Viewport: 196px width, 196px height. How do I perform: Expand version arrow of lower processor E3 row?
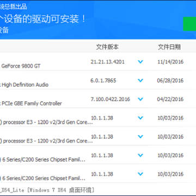(140, 137)
